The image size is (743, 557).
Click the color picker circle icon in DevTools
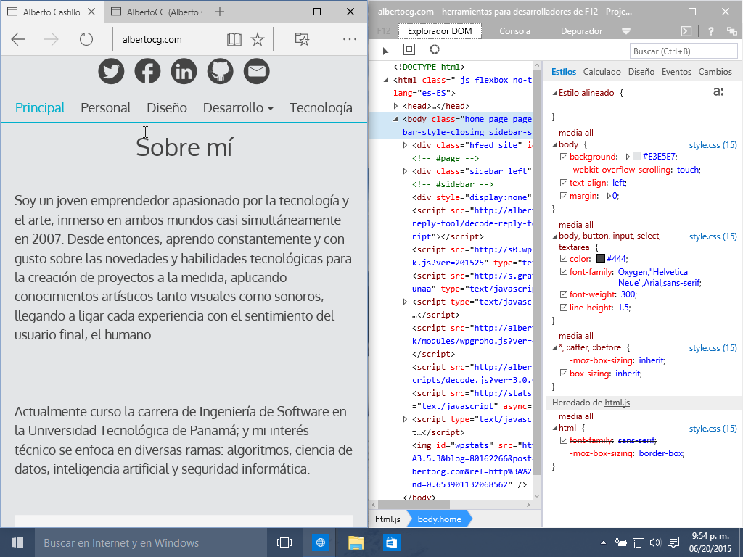pos(435,49)
